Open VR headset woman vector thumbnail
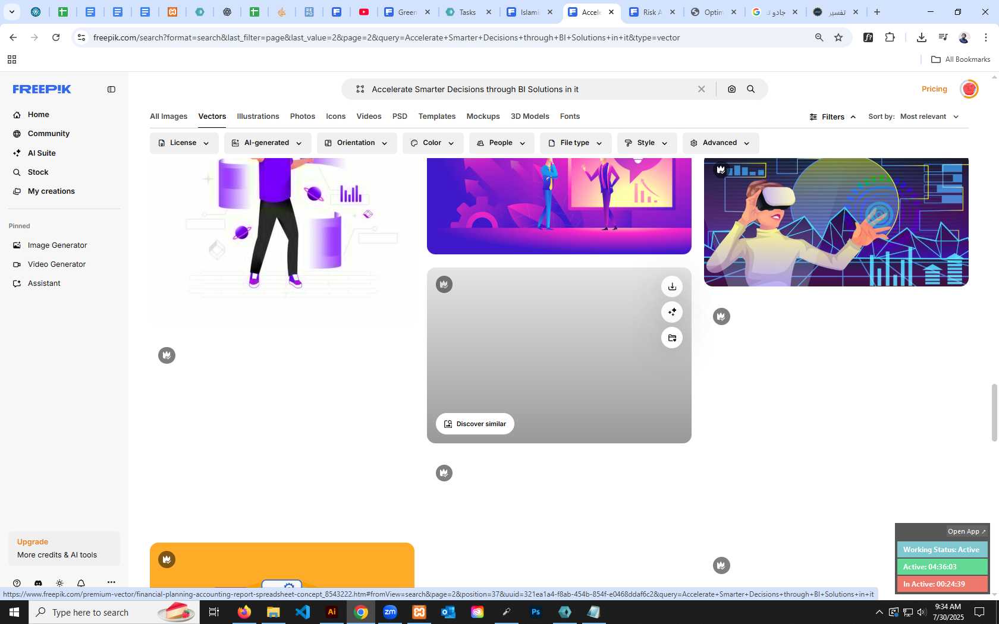This screenshot has height=624, width=999. 836,222
